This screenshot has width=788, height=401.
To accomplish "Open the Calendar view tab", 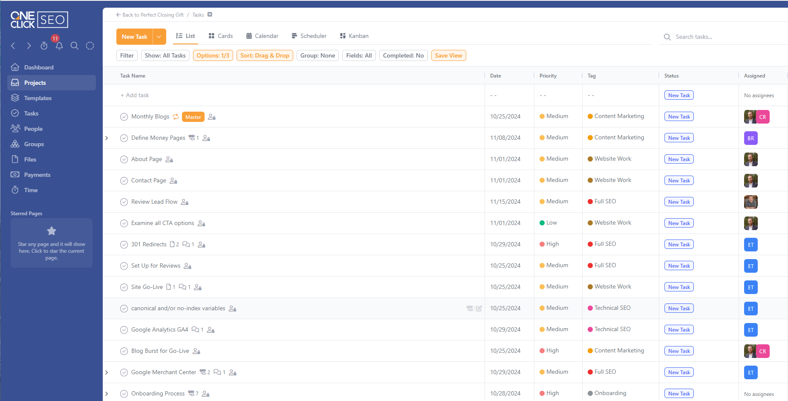I will (262, 36).
